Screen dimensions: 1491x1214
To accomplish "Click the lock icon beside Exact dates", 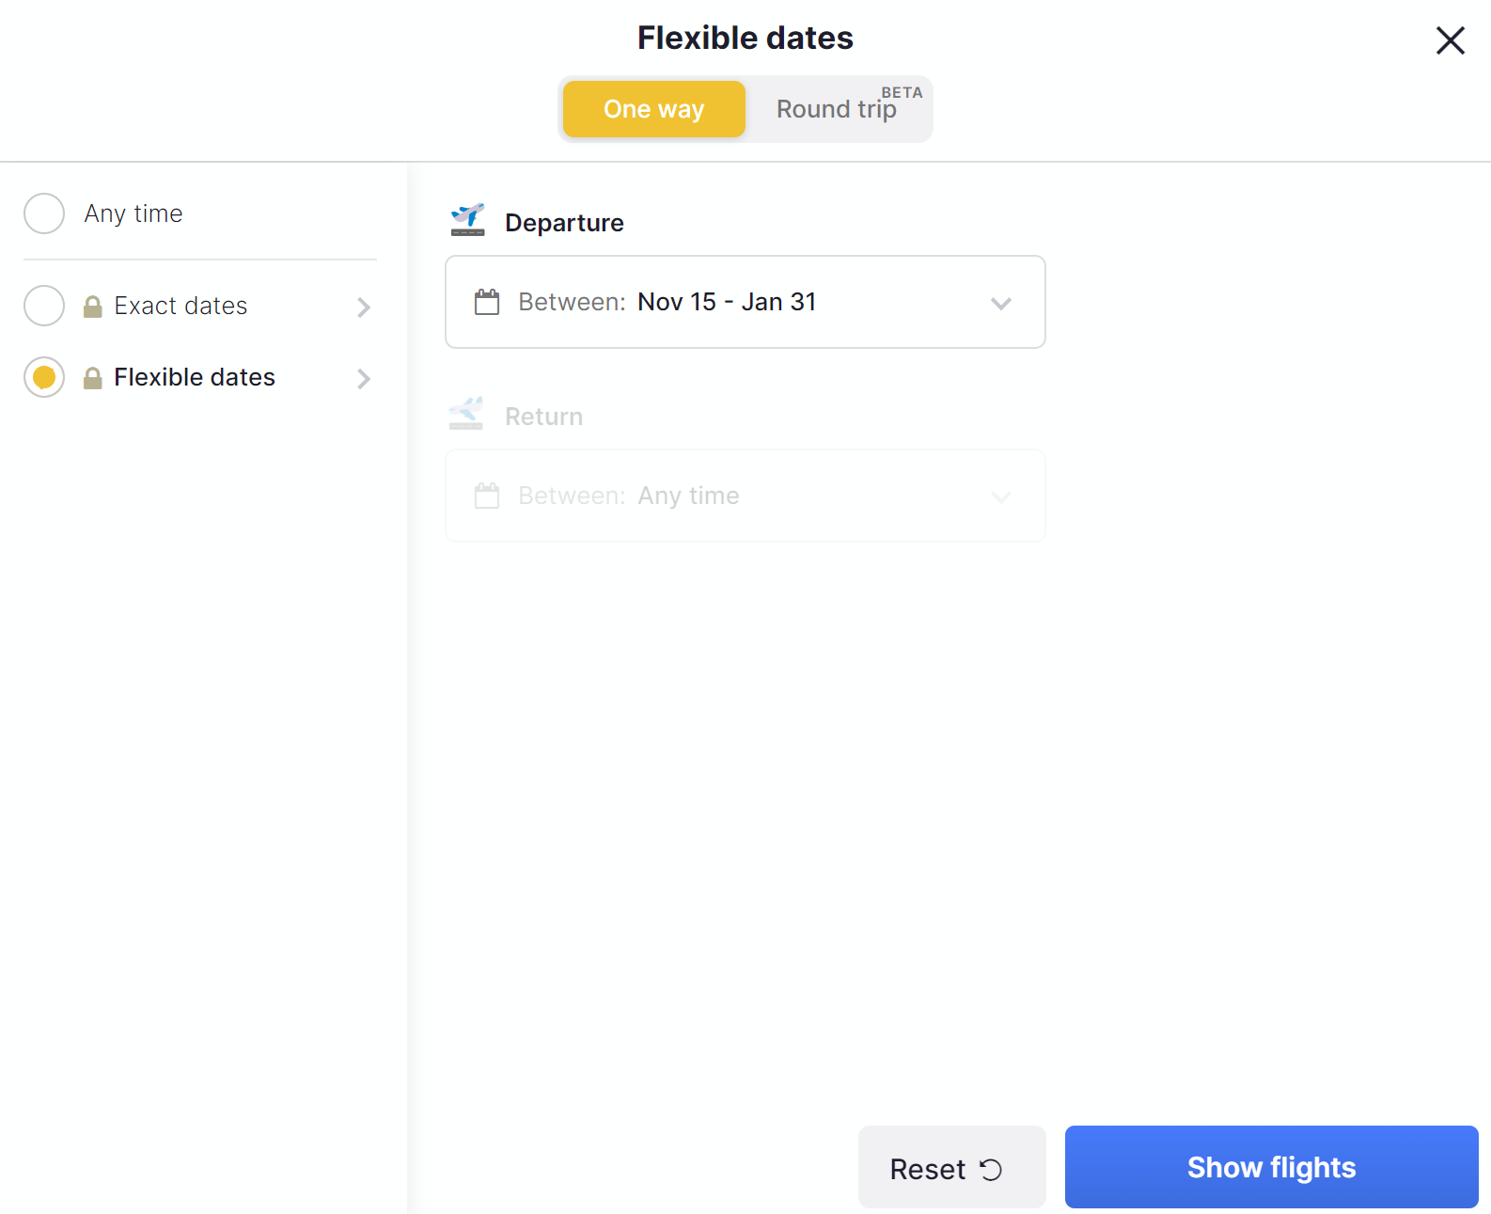I will tap(92, 307).
